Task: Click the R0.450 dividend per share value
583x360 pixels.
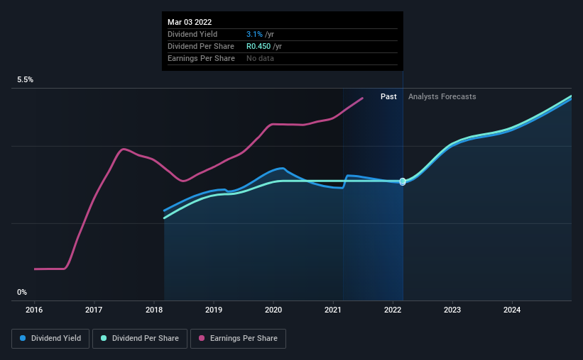Action: point(258,46)
